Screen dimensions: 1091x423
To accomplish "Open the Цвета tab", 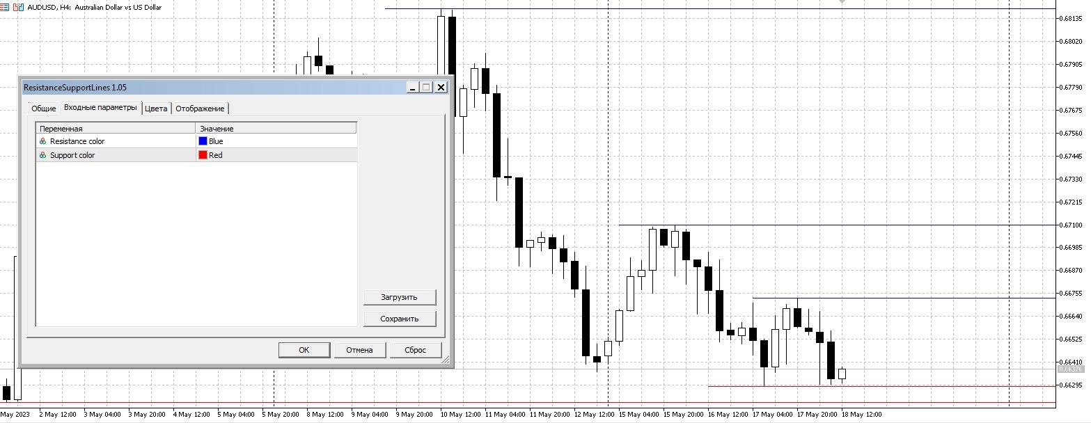I will click(157, 108).
